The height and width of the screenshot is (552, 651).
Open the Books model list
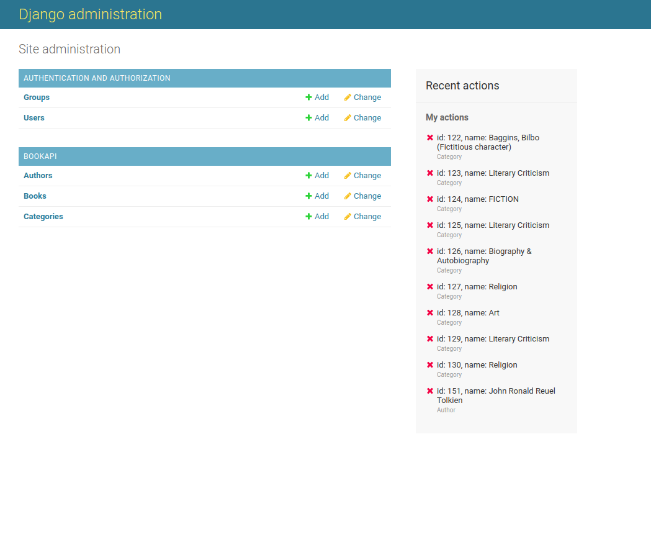(35, 196)
